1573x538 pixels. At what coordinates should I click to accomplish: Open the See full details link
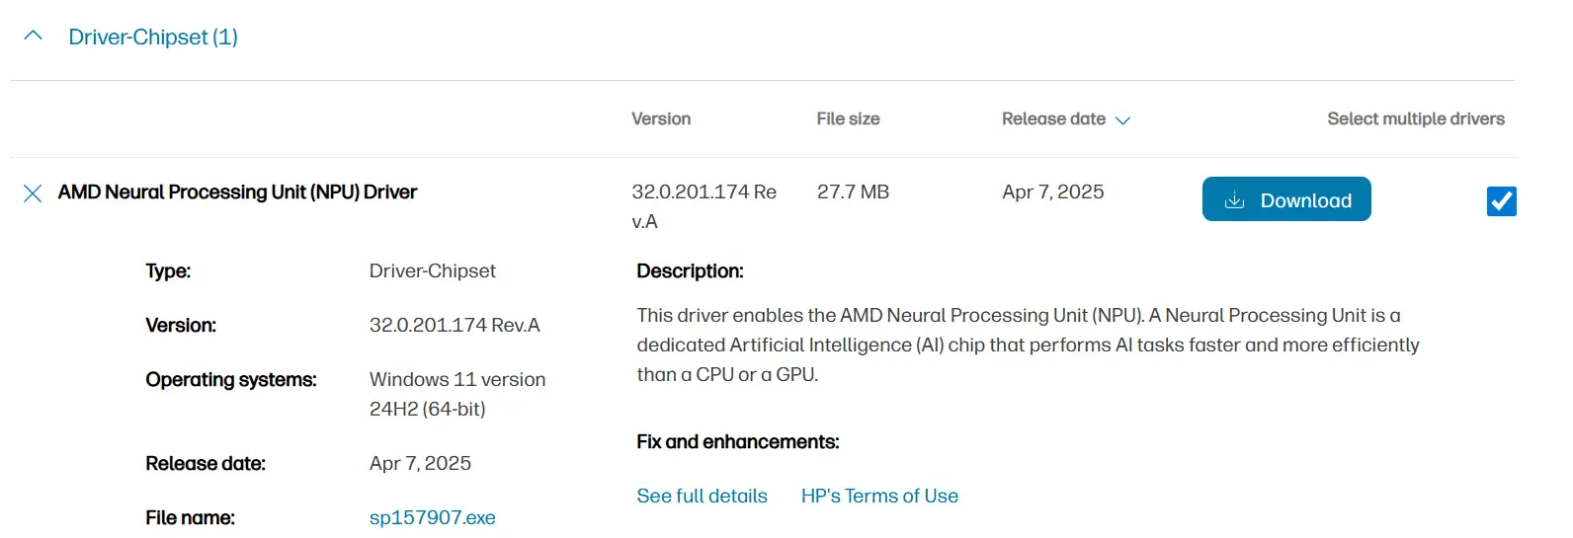coord(702,497)
